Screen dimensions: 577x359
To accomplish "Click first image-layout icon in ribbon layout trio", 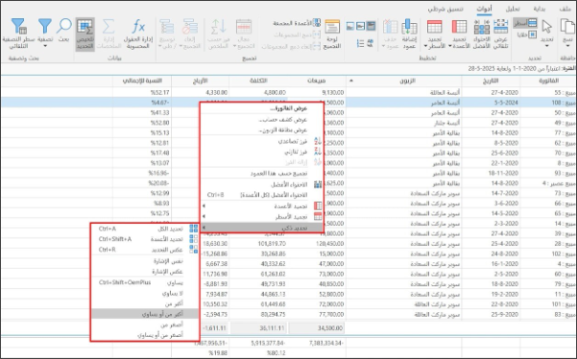I will click(x=350, y=26).
